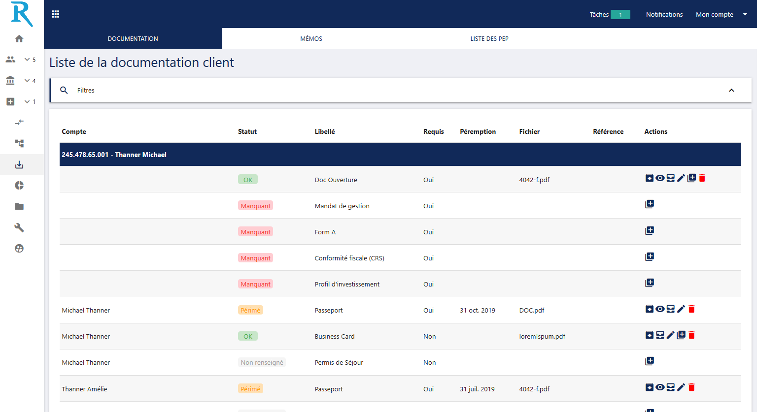
Task: Click the home icon in the sidebar
Action: pos(19,39)
